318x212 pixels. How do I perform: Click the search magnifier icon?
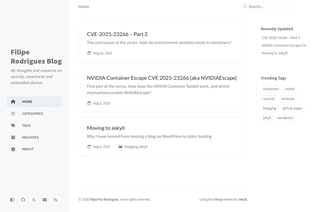pos(245,6)
